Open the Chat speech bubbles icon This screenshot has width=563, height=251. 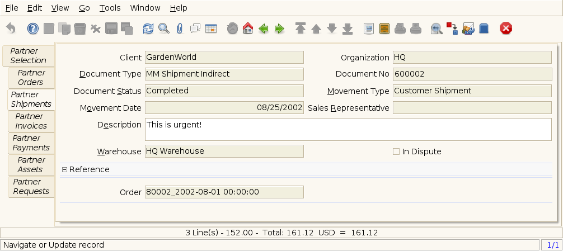click(195, 29)
